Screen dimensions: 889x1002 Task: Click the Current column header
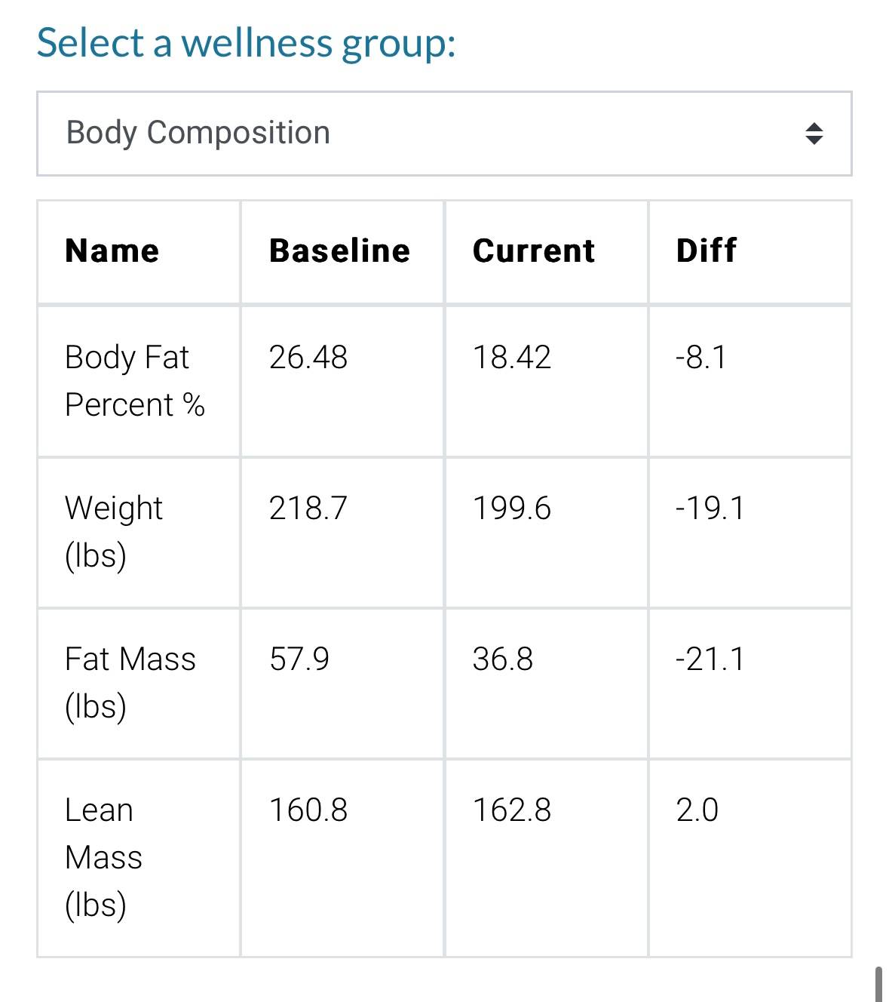534,250
